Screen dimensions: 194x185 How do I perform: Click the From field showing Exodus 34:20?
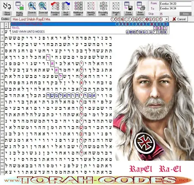[175, 4]
